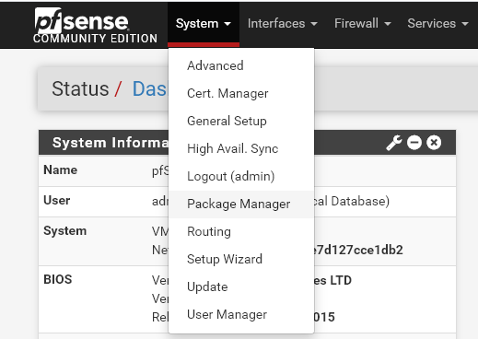This screenshot has height=339, width=478.
Task: Select Logout (admin) menu entry
Action: [241, 176]
